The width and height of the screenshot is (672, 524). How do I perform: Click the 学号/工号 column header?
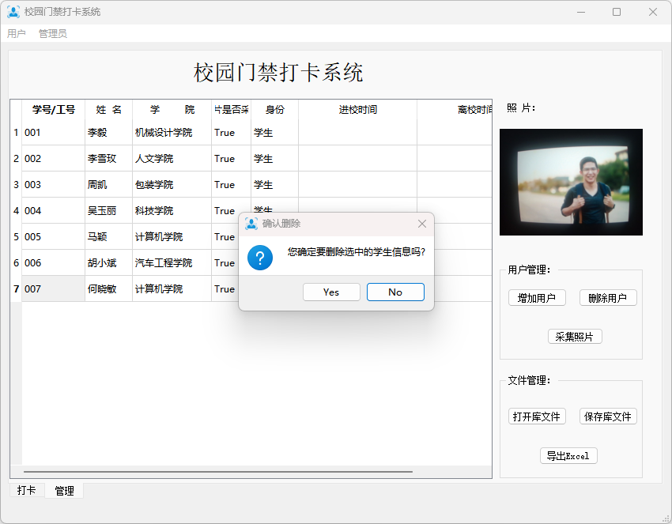(54, 110)
